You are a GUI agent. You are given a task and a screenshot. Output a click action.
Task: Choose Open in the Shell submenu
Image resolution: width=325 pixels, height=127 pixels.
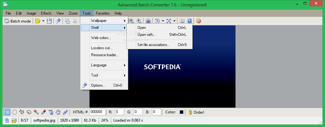[159, 28]
